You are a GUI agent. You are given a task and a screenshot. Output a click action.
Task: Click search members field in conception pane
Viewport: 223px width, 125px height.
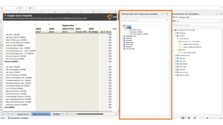point(195,25)
